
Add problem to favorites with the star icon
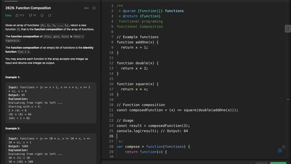pos(42,15)
